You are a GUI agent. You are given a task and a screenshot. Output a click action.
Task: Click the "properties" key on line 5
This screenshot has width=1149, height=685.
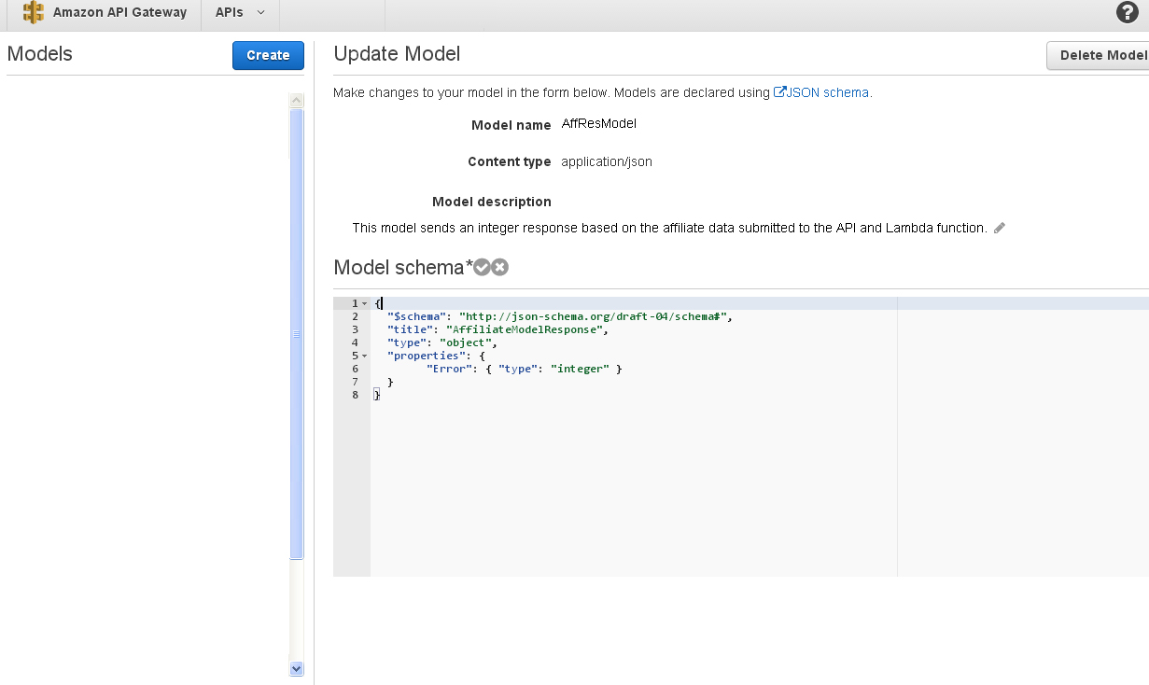click(427, 356)
